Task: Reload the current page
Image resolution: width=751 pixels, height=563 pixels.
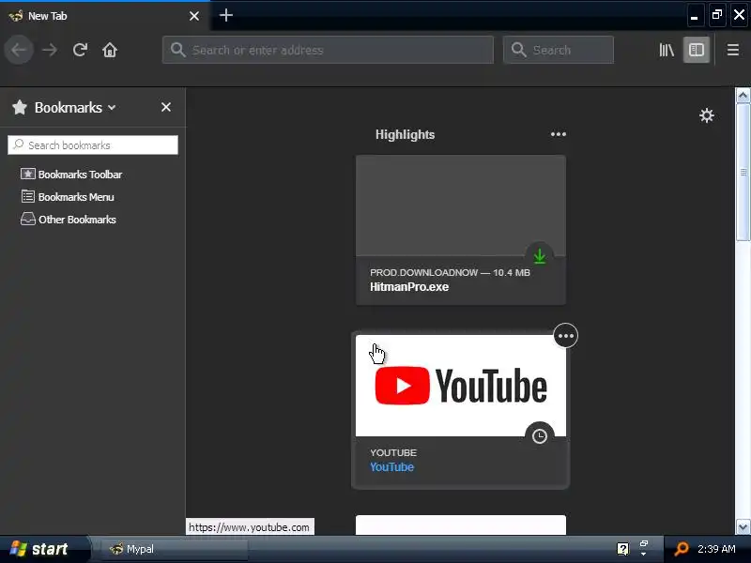Action: point(80,50)
